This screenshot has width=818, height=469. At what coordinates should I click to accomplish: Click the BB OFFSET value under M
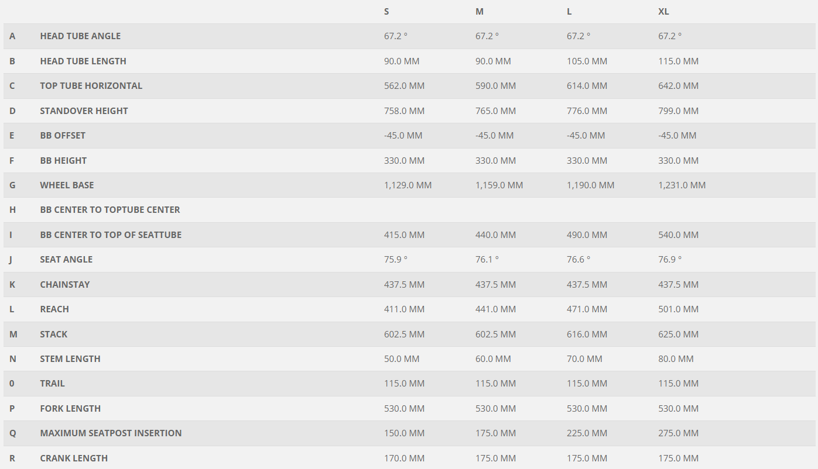point(494,136)
